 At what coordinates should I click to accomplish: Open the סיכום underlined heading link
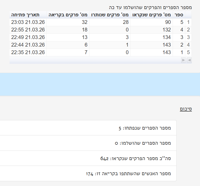click(x=186, y=109)
